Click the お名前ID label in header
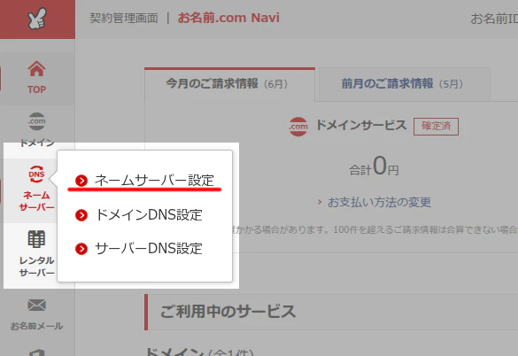 coord(494,19)
